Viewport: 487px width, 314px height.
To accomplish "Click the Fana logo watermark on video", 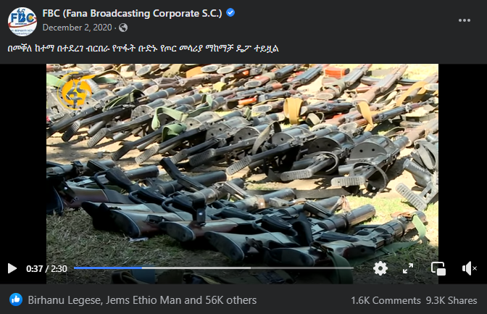I will click(76, 91).
